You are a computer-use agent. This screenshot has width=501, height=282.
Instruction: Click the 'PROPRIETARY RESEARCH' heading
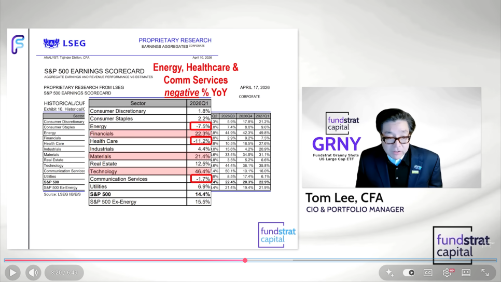pos(175,41)
